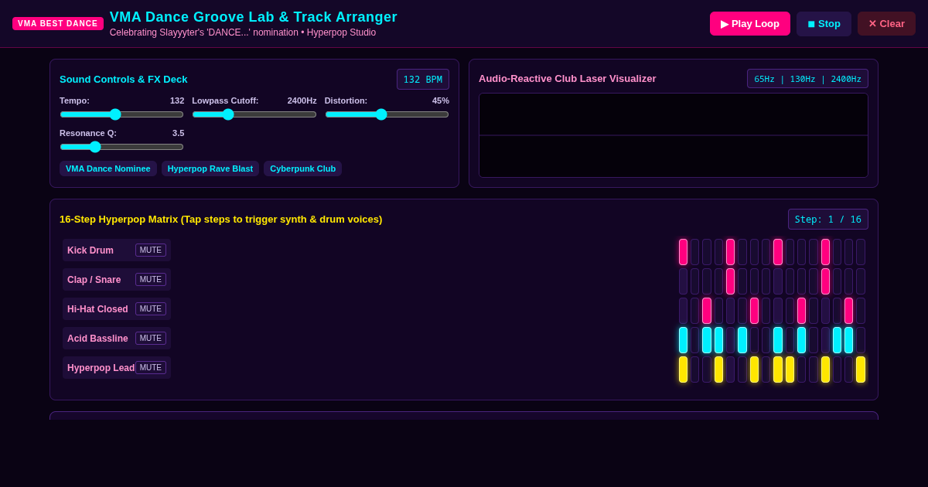Enable Hyperpop Lead step 15
Screen dimensions: 928x487
pos(849,370)
